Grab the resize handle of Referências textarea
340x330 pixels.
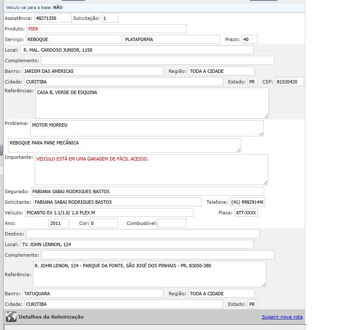pos(266,116)
